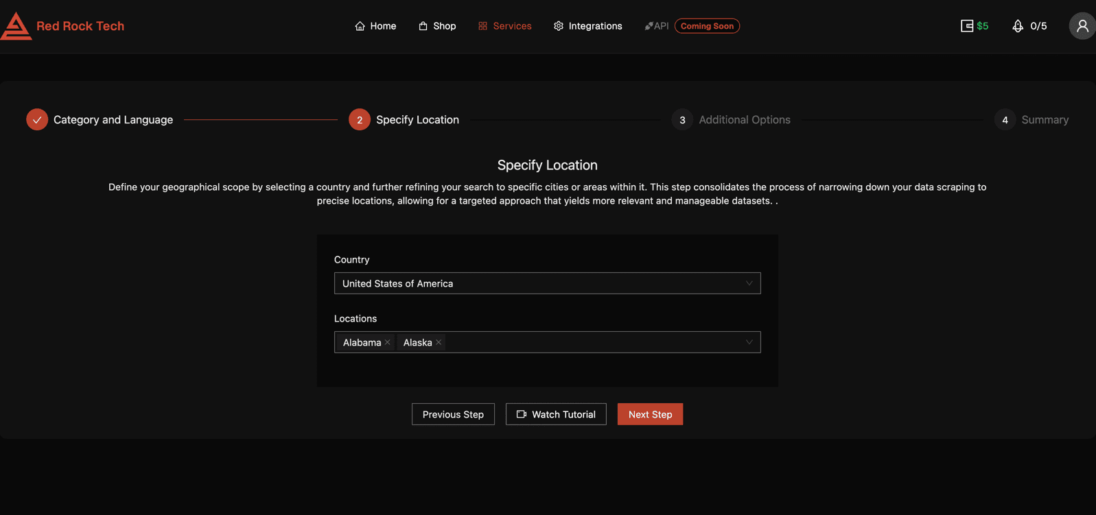Viewport: 1096px width, 515px height.
Task: Jump to the Summary step
Action: point(1045,119)
